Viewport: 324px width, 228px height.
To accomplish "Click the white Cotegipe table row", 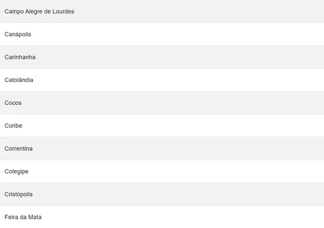I will pos(162,171).
